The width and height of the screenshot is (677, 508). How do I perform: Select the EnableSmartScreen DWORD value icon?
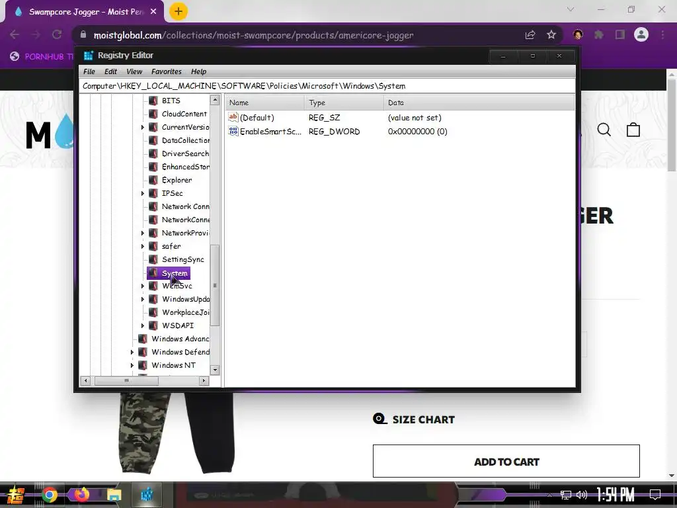pos(233,131)
